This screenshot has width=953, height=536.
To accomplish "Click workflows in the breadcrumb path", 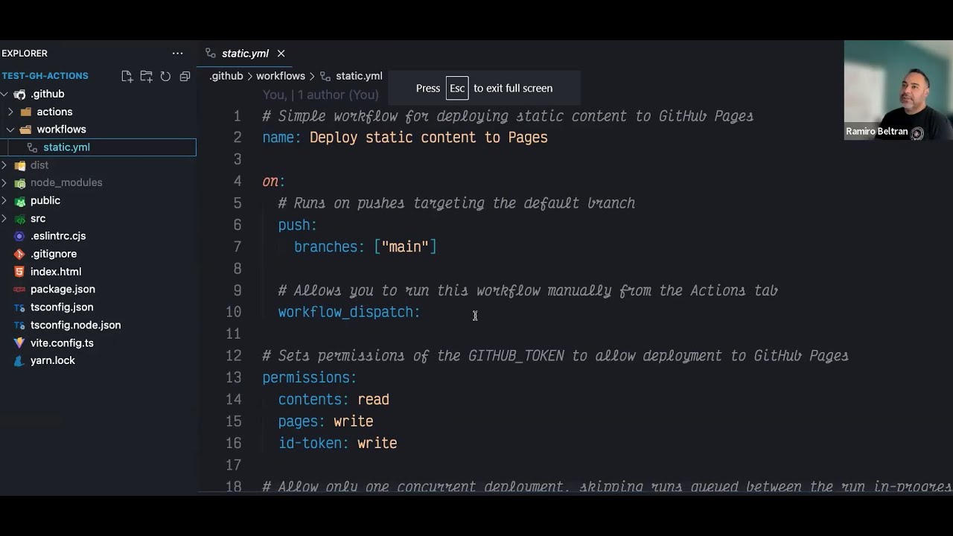I will 280,76.
